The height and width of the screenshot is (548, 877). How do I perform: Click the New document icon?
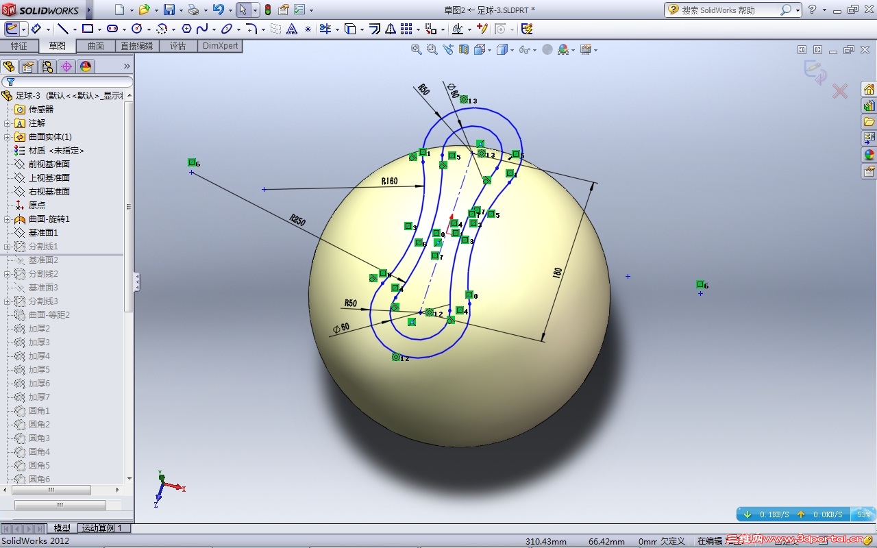[x=119, y=10]
